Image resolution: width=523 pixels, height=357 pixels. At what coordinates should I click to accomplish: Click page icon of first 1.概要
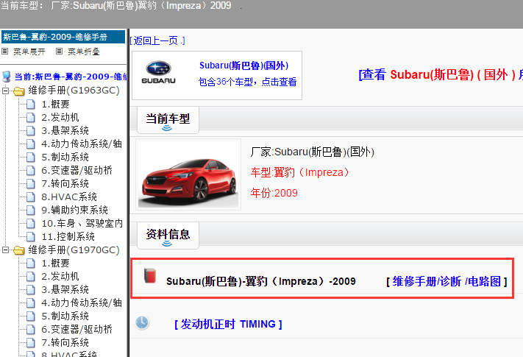point(31,104)
